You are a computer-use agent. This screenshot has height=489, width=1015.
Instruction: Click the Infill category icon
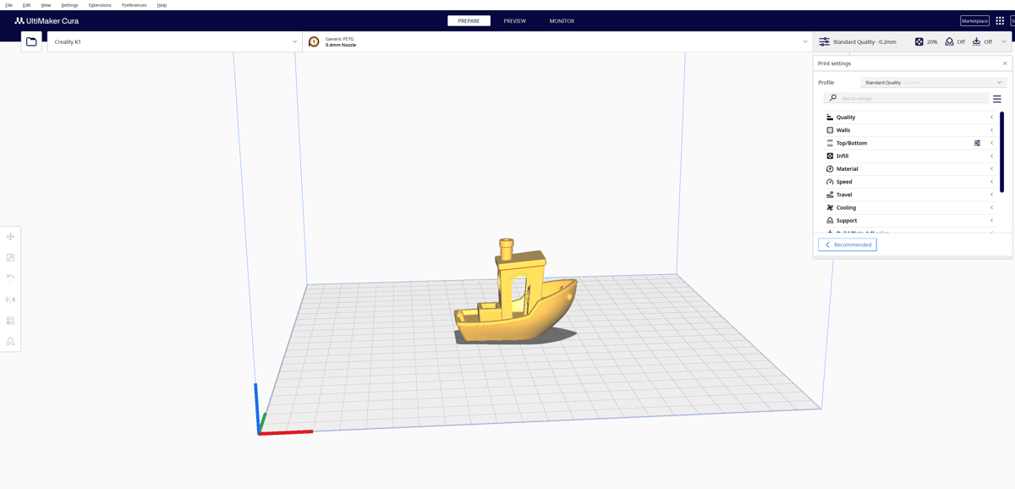830,156
